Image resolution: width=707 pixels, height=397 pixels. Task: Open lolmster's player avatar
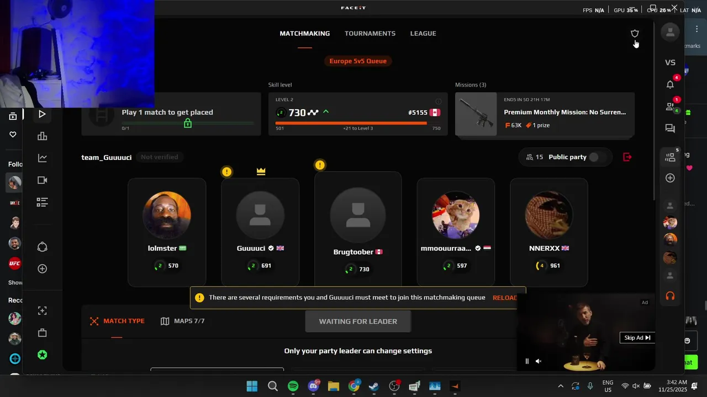pos(167,216)
